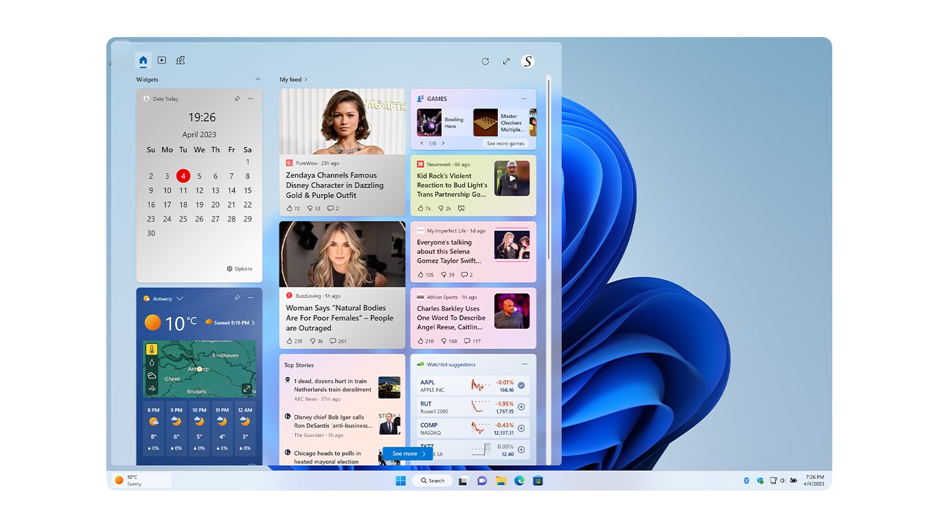The width and height of the screenshot is (938, 527).
Task: Add AAPL to watchlist
Action: click(521, 386)
